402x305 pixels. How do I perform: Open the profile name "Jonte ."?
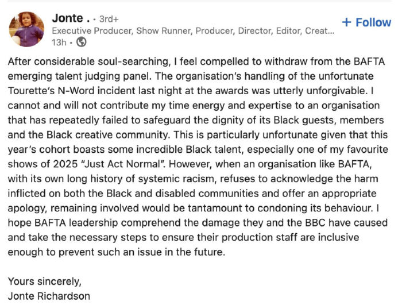coord(71,18)
